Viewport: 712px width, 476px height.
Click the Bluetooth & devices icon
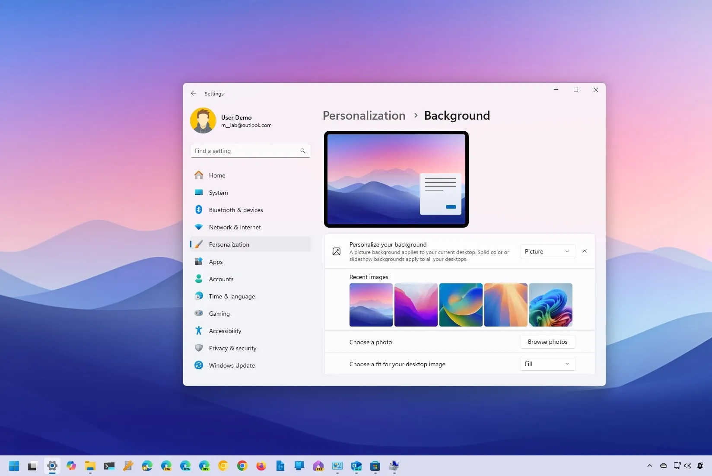point(199,209)
